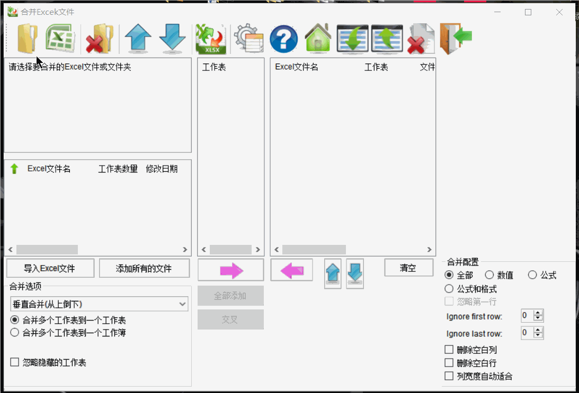This screenshot has width=579, height=393.
Task: Click the 工作表数量 column header
Action: pos(118,169)
